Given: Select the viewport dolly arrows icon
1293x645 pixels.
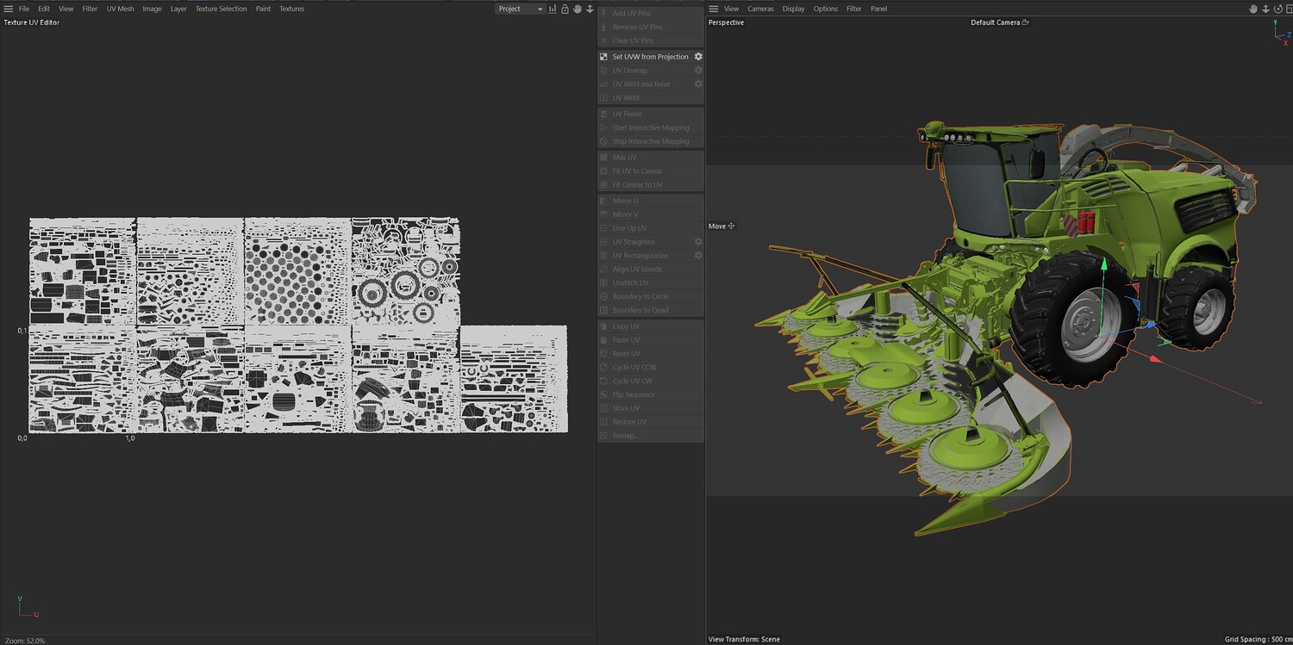Looking at the screenshot, I should [1265, 9].
